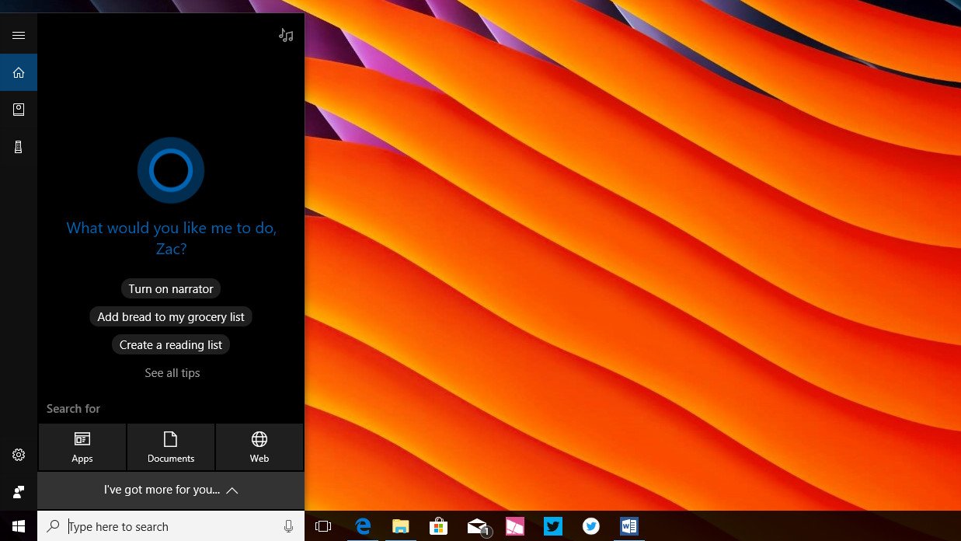Screen dimensions: 961x541
Task: Click the Cortana circle logo
Action: click(171, 170)
